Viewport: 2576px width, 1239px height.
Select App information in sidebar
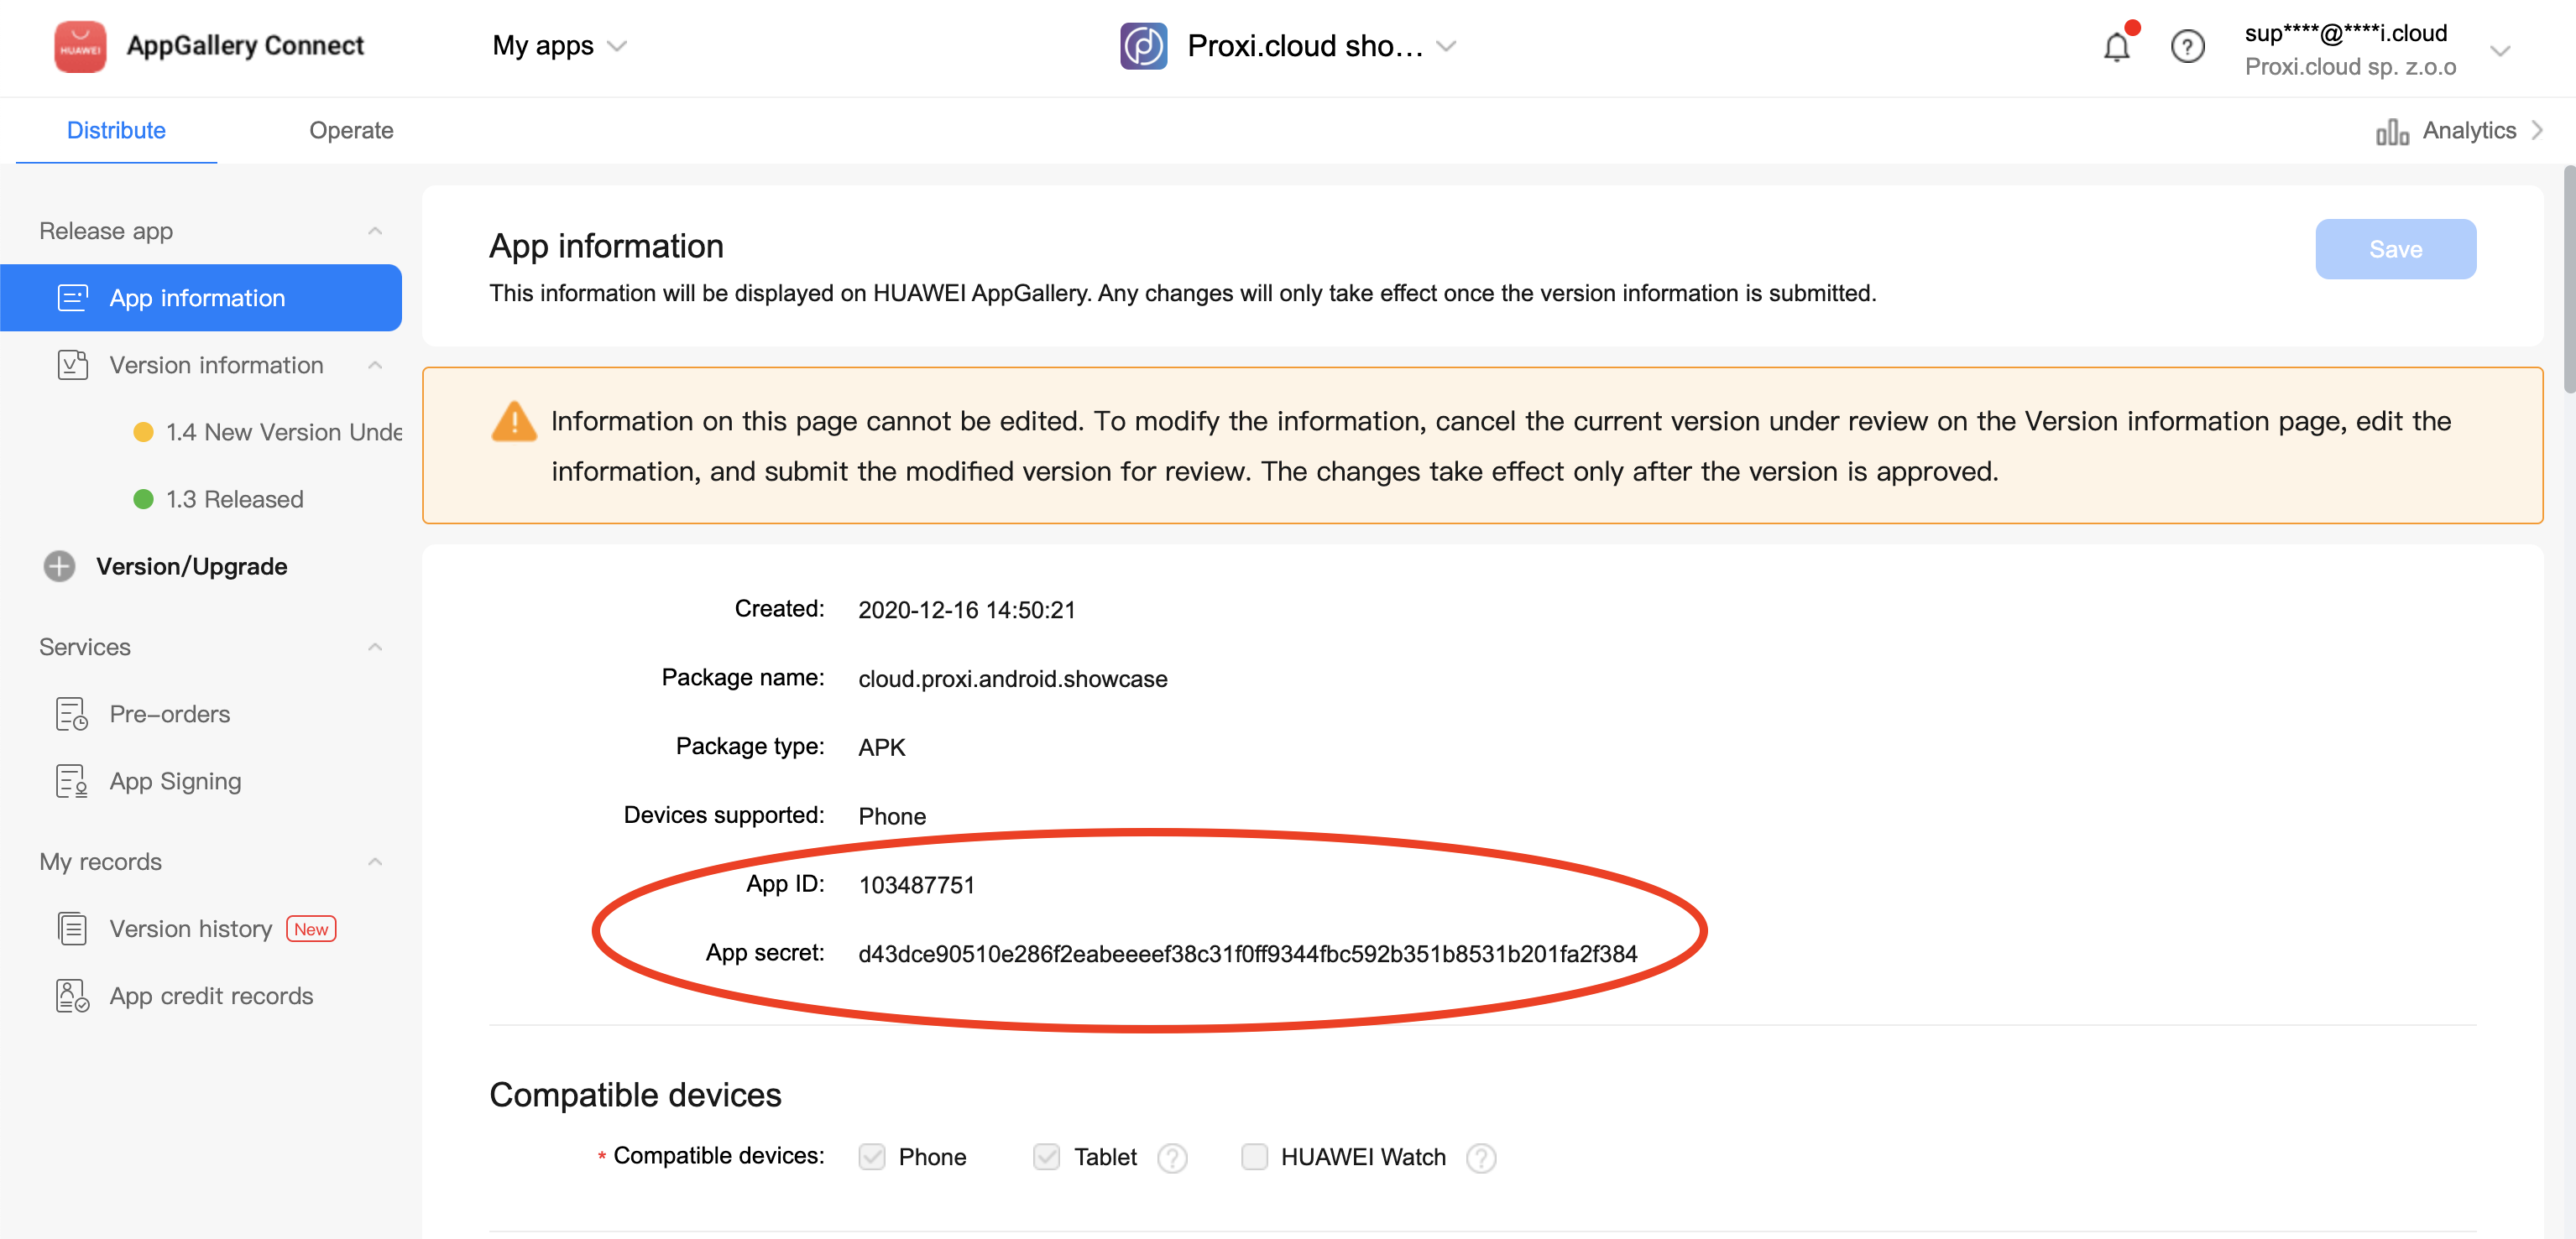pos(201,298)
